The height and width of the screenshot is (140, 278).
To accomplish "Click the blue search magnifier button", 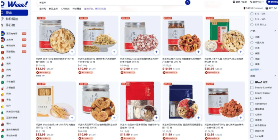I will 187,2.
